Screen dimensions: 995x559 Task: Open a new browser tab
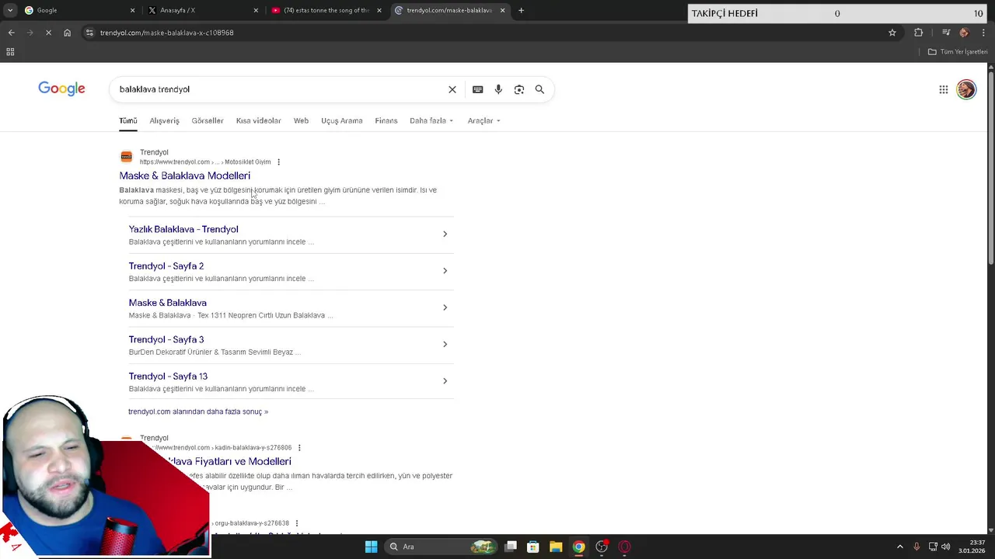[521, 10]
